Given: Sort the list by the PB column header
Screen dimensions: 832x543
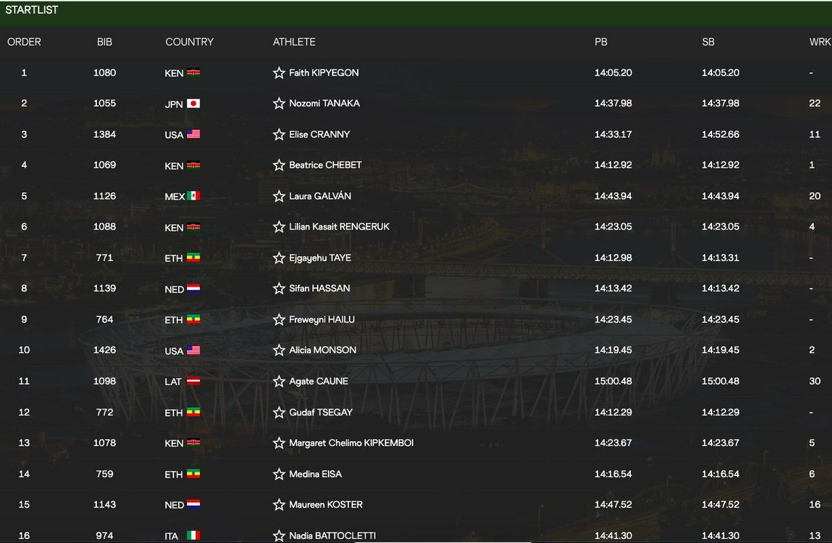Looking at the screenshot, I should tap(601, 42).
